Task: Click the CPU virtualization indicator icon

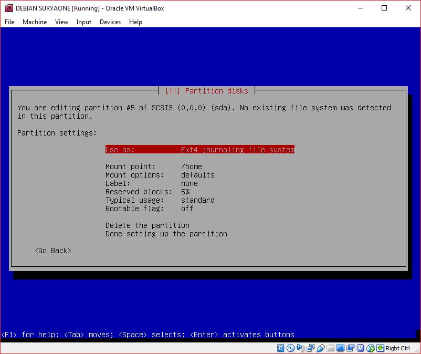Action: pos(360,348)
